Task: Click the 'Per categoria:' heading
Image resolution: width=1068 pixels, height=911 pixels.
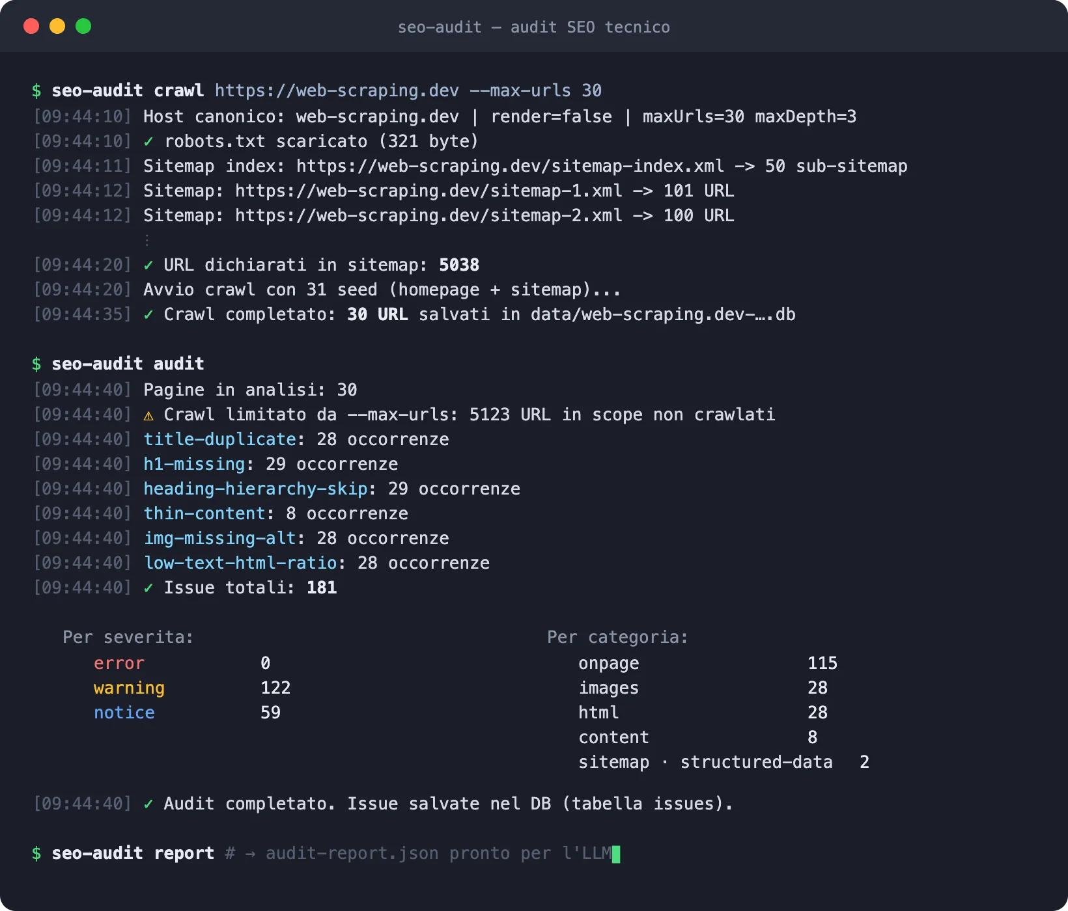Action: pos(617,637)
